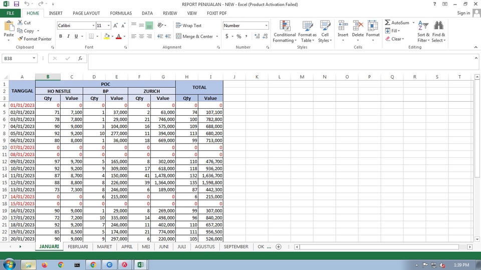Switch to FORMULAS tab
The width and height of the screenshot is (481, 270).
[x=121, y=13]
